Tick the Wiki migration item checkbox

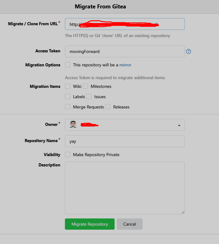(67, 86)
